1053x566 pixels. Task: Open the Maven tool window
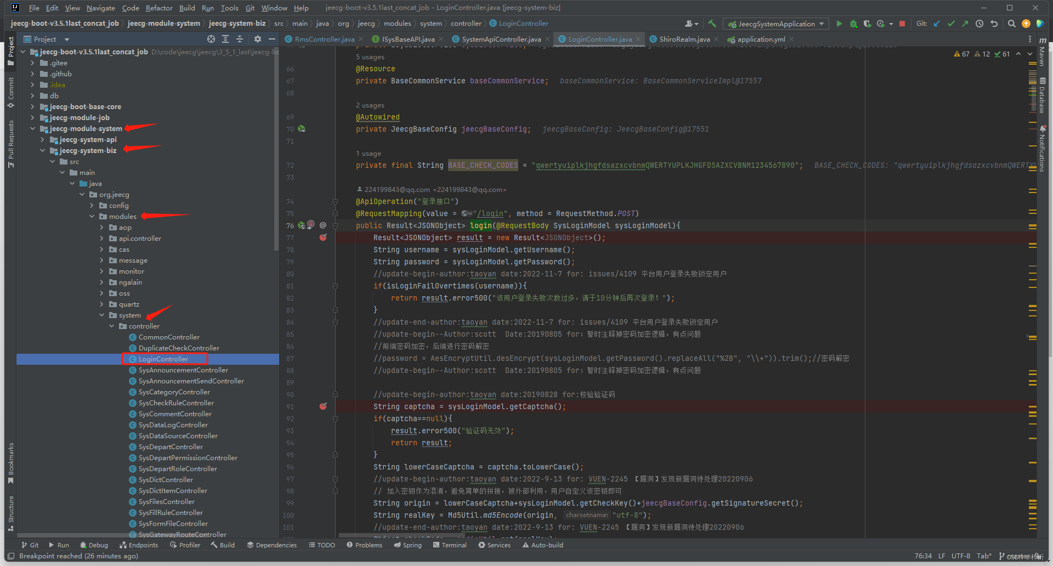coord(1042,52)
